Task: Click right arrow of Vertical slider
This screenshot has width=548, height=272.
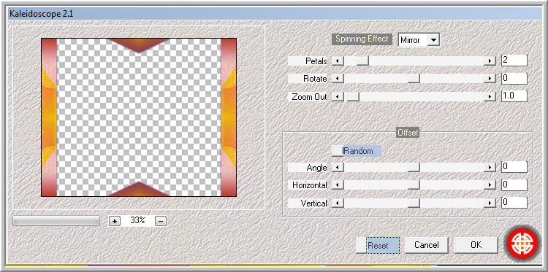Action: coord(490,203)
